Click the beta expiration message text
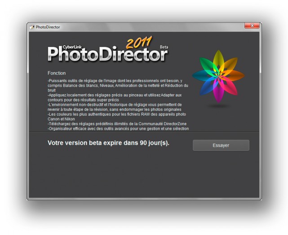The image size is (288, 235). pyautogui.click(x=108, y=143)
